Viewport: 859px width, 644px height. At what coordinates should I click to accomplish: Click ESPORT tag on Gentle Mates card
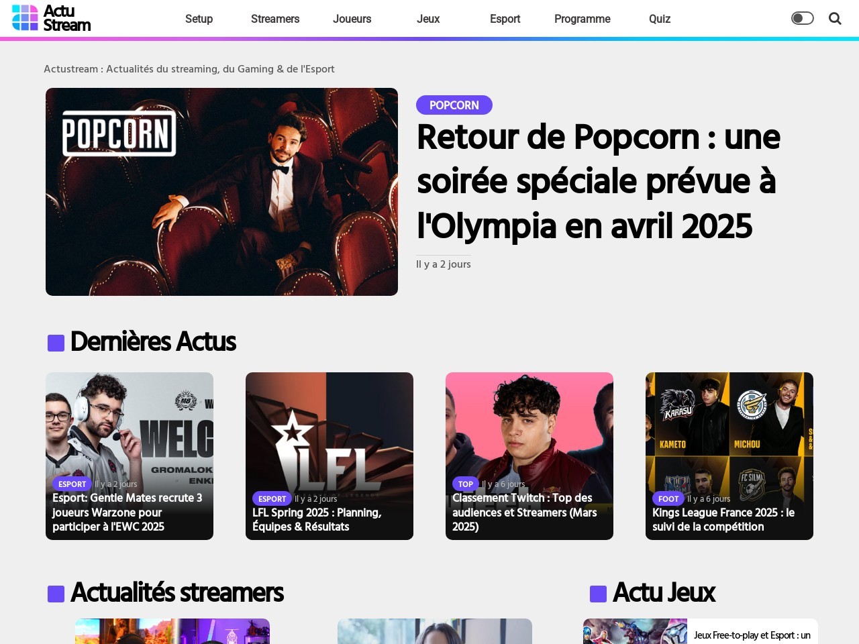(x=72, y=484)
